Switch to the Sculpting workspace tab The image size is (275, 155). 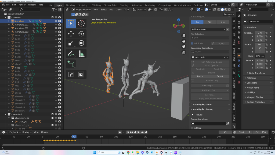coord(83,5)
